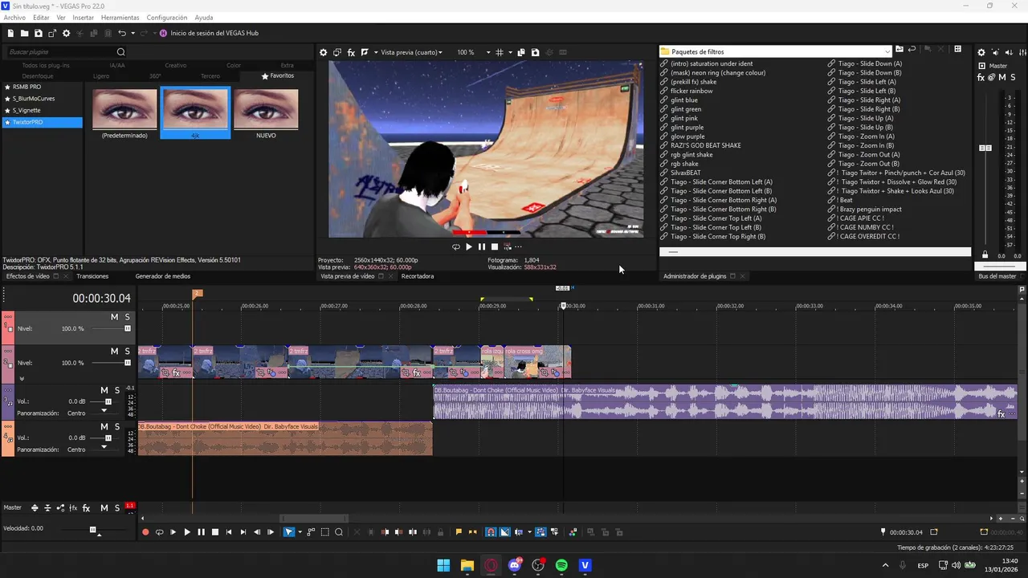Viewport: 1028px width, 578px height.
Task: Toggle Master track mute on timeline
Action: 104,508
